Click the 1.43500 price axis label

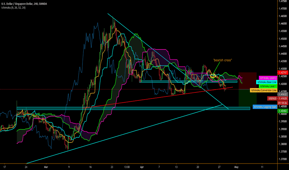pos(283,61)
